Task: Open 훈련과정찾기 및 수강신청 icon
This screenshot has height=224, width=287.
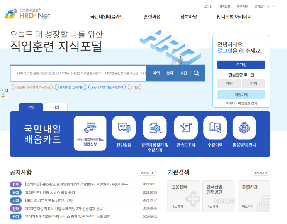Action: (155, 128)
